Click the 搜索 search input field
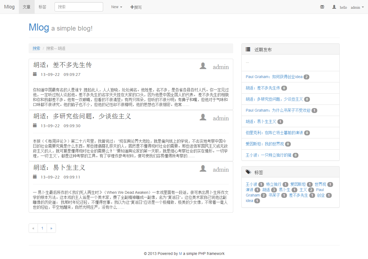 click(x=79, y=7)
